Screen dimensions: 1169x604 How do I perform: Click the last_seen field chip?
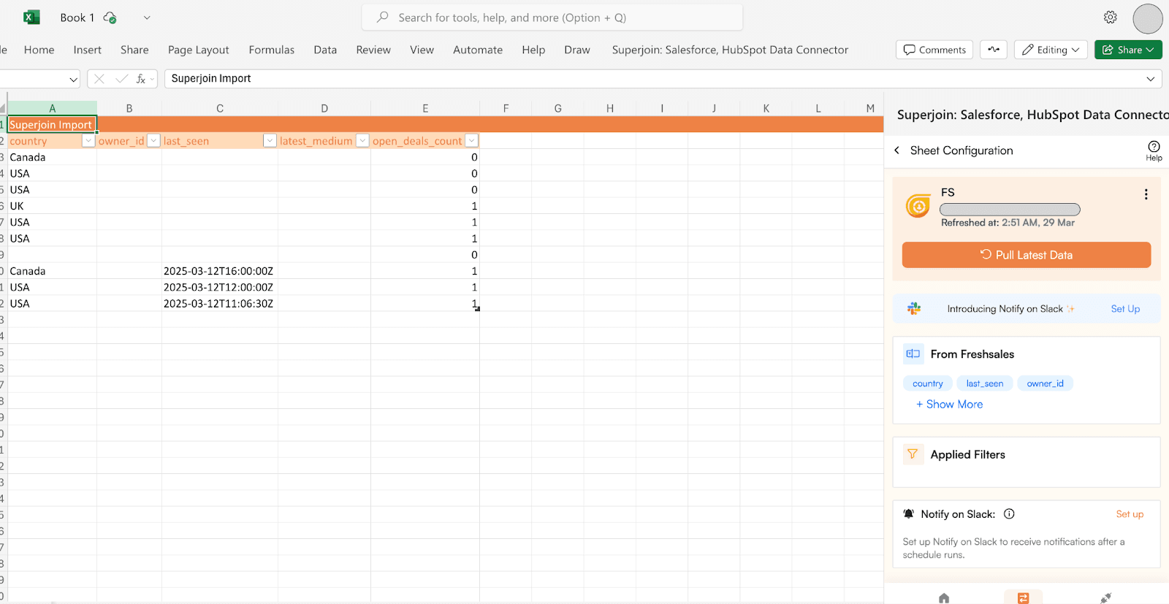point(985,383)
